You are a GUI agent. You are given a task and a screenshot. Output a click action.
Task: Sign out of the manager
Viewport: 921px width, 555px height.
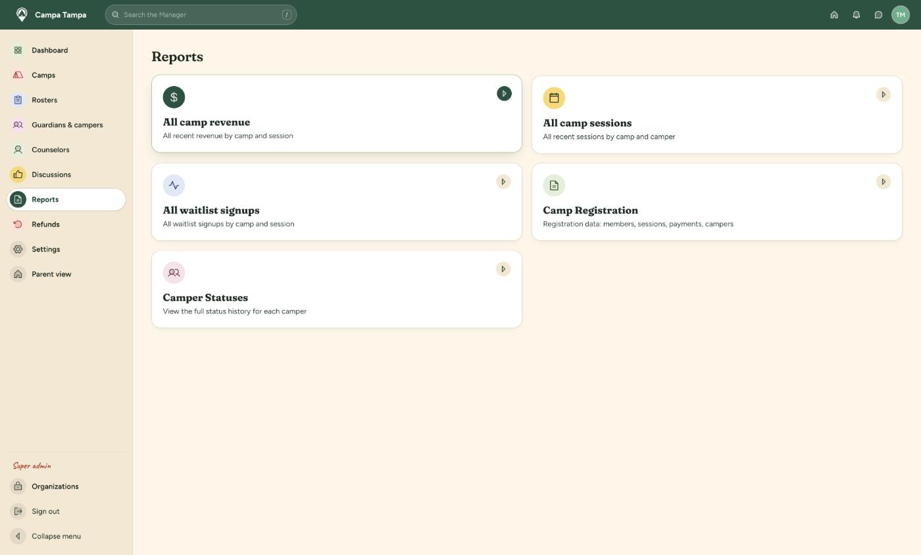pos(66,512)
